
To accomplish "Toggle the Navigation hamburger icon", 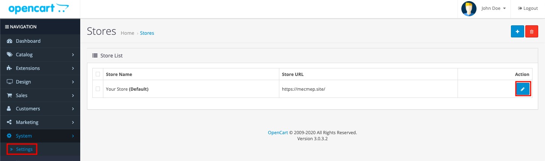I will pyautogui.click(x=6, y=27).
